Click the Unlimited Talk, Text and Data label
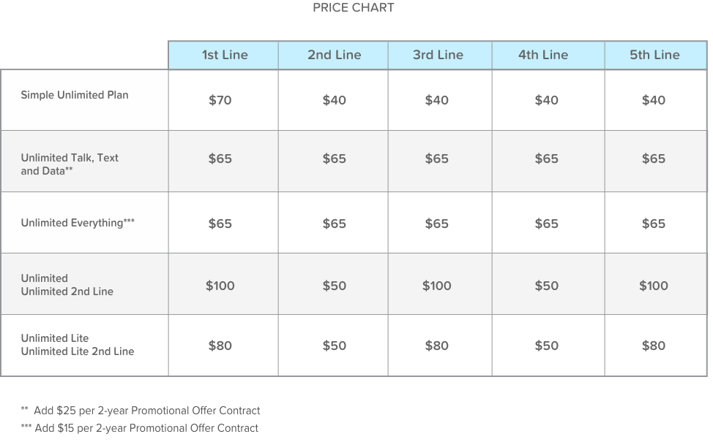 70,164
